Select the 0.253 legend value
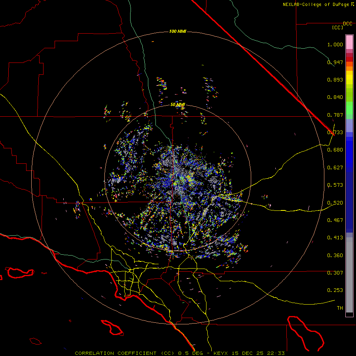This screenshot has width=356, height=356. pos(335,290)
